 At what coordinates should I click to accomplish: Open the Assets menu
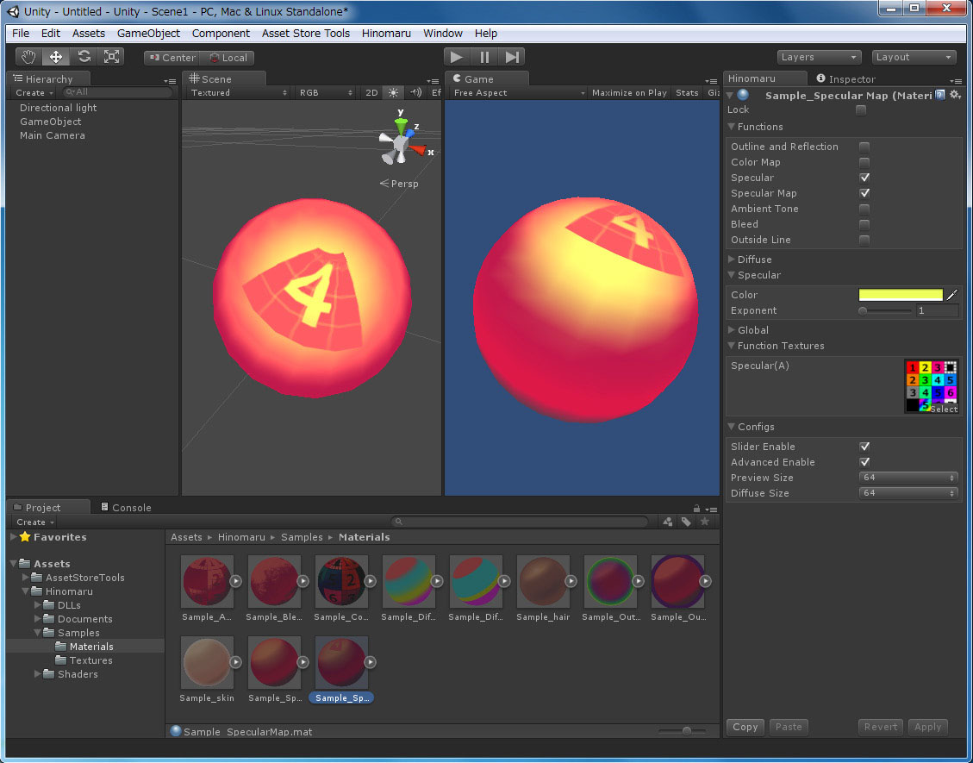point(88,34)
